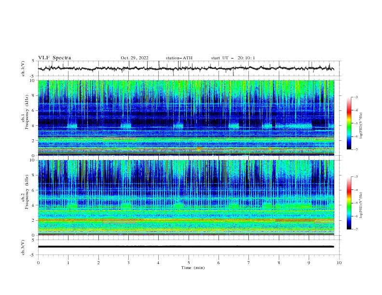The width and height of the screenshot is (382, 295).
Task: Click the ch.1 voltage waveform trace panel
Action: [x=190, y=68]
